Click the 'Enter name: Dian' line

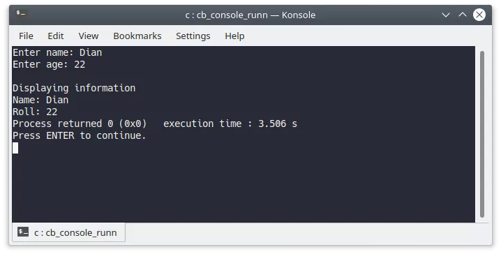point(57,52)
